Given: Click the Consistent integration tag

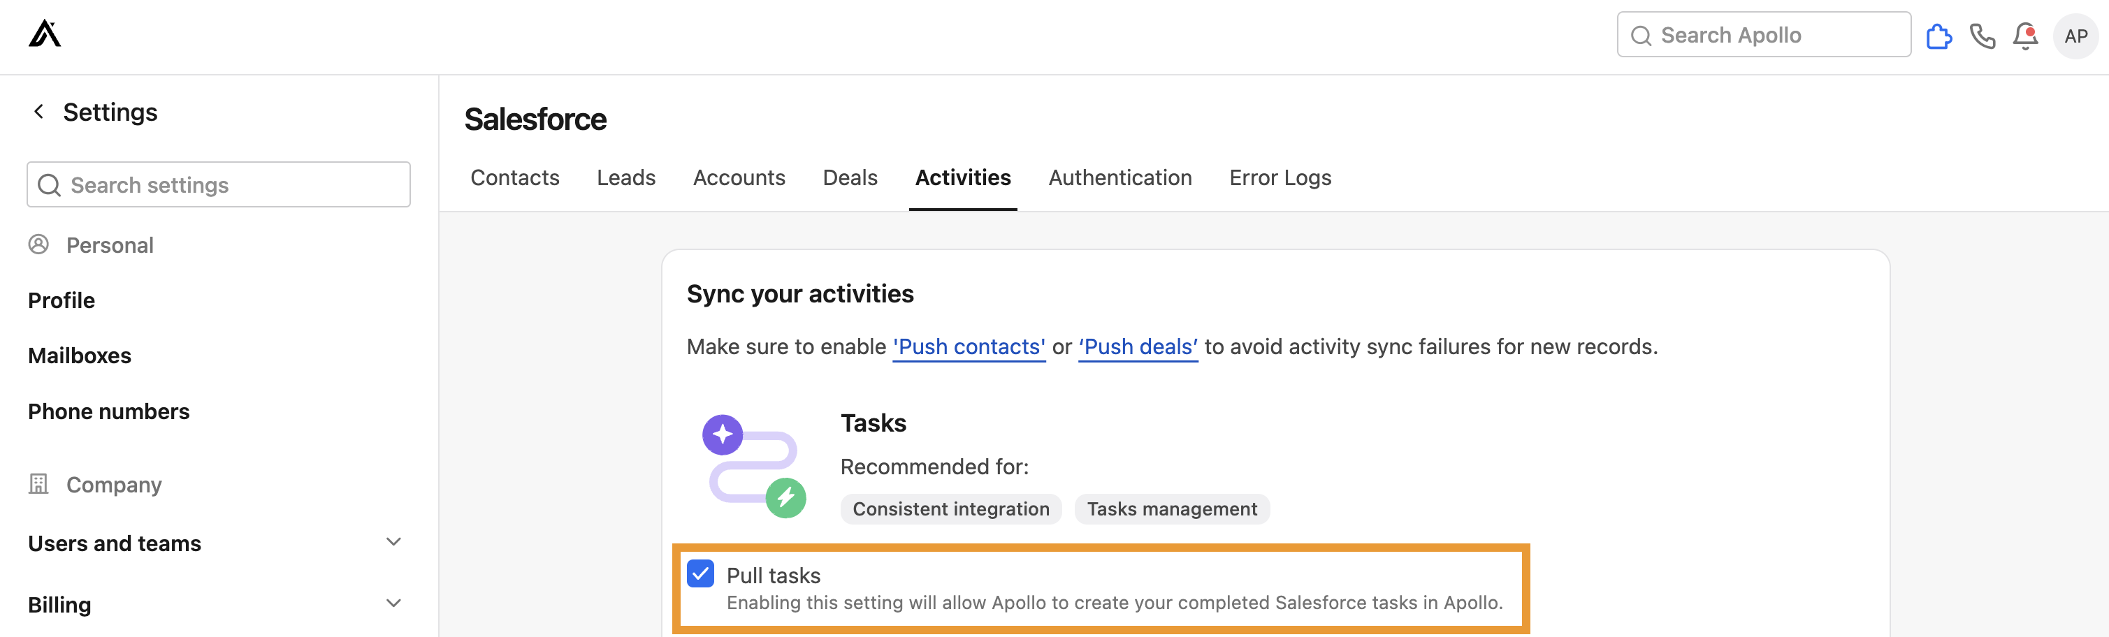Looking at the screenshot, I should point(950,509).
